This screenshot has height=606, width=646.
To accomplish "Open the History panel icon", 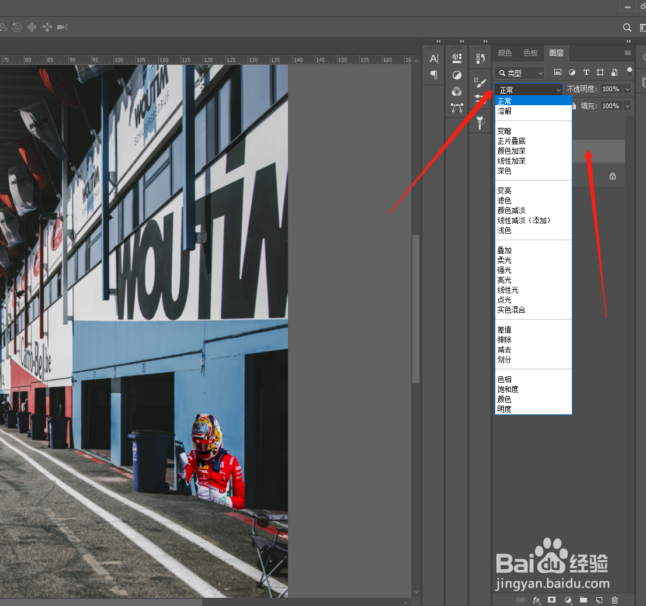I will (480, 58).
